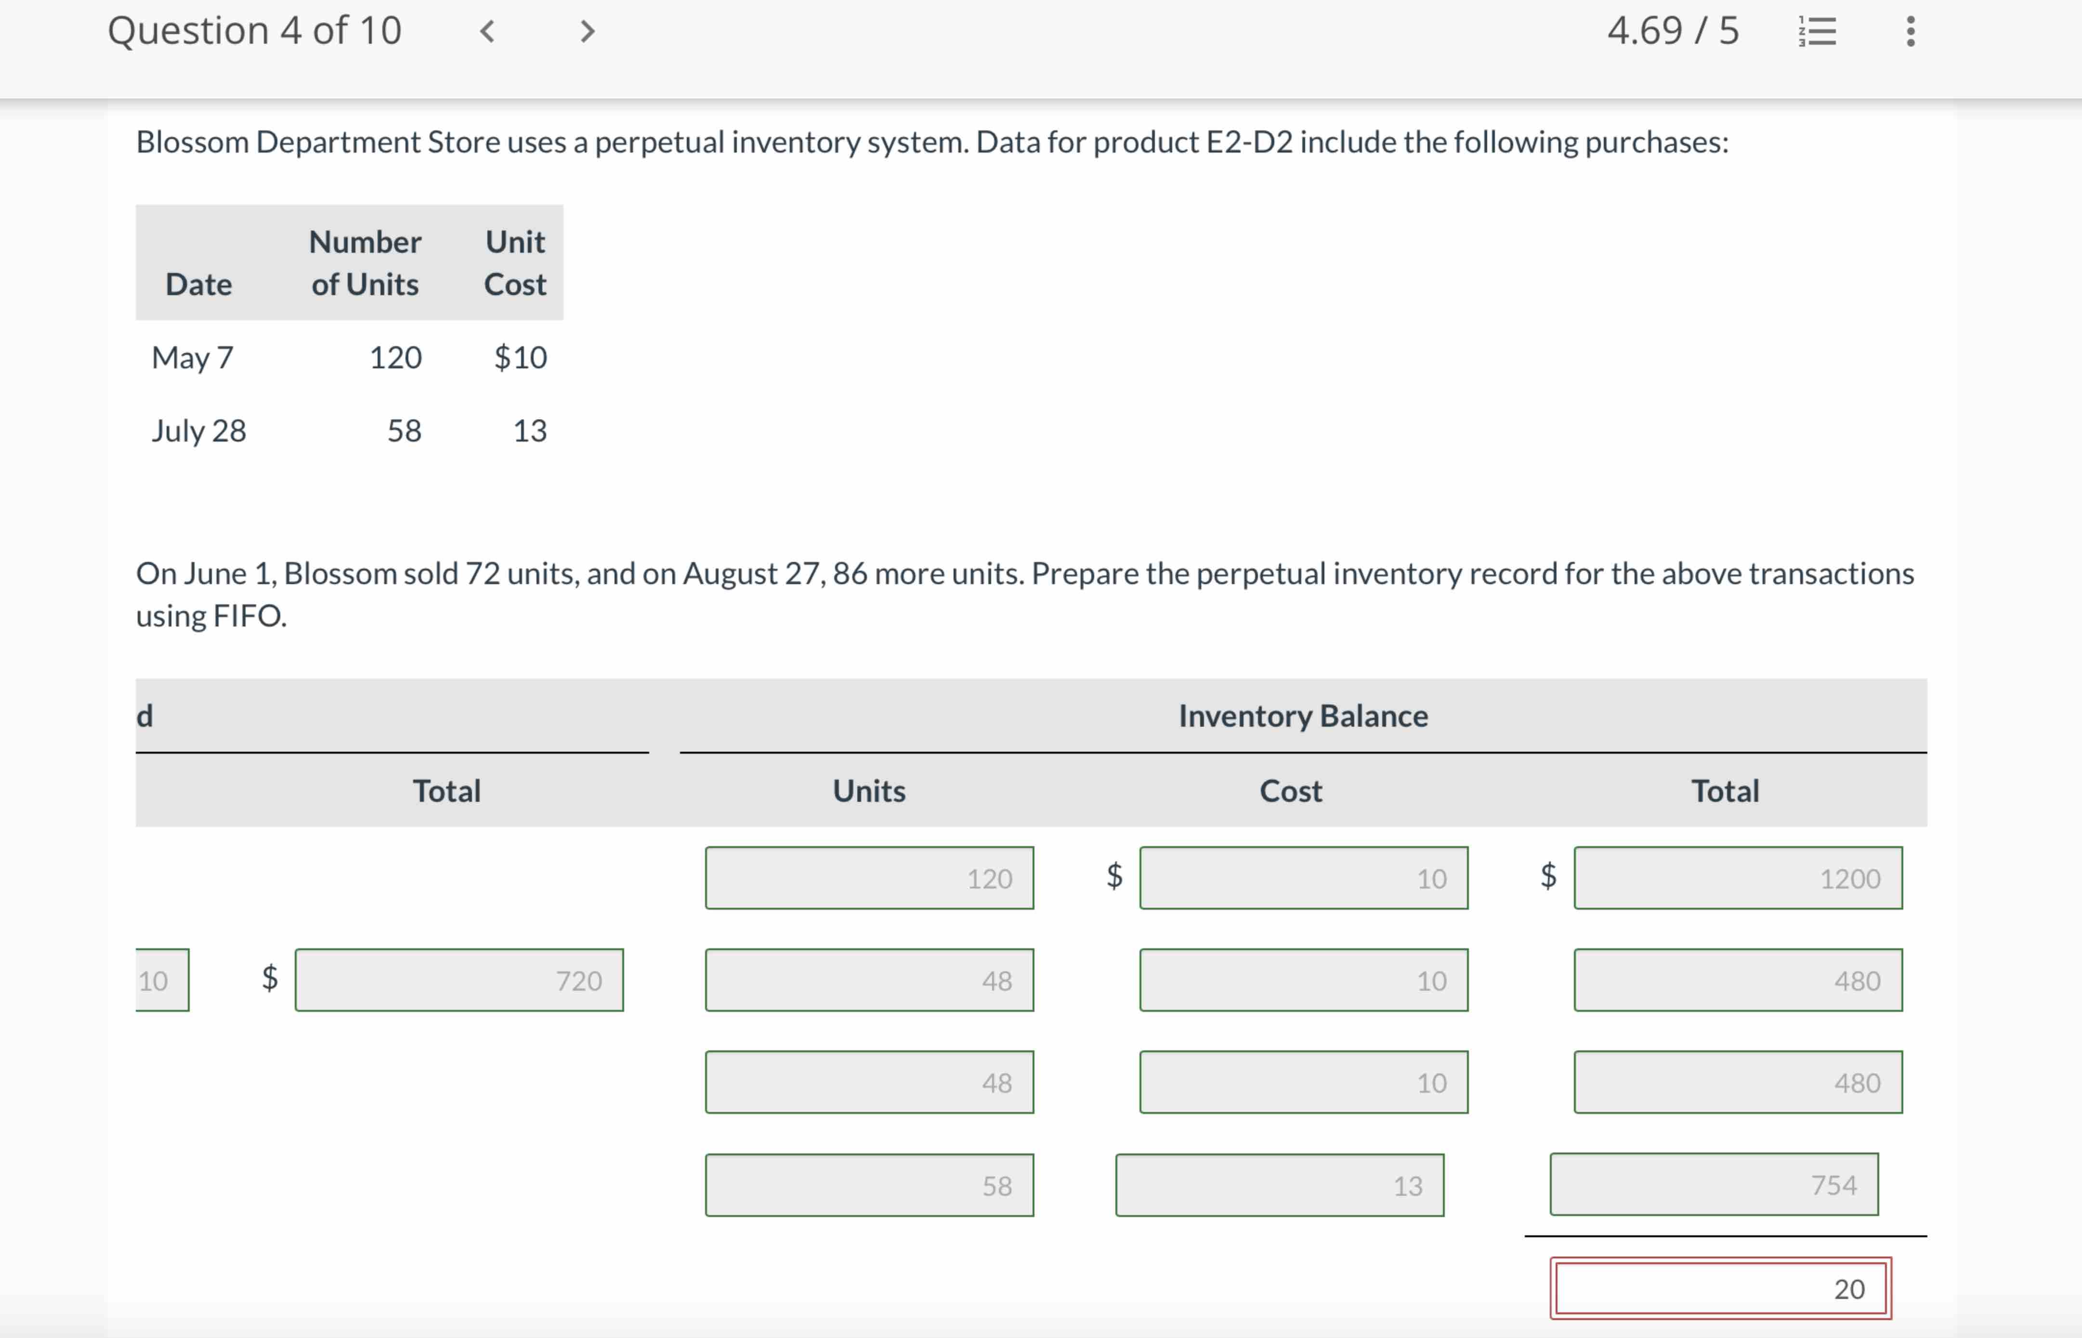The image size is (2082, 1338).
Task: Click the first-row cost field showing 10
Action: (1303, 878)
